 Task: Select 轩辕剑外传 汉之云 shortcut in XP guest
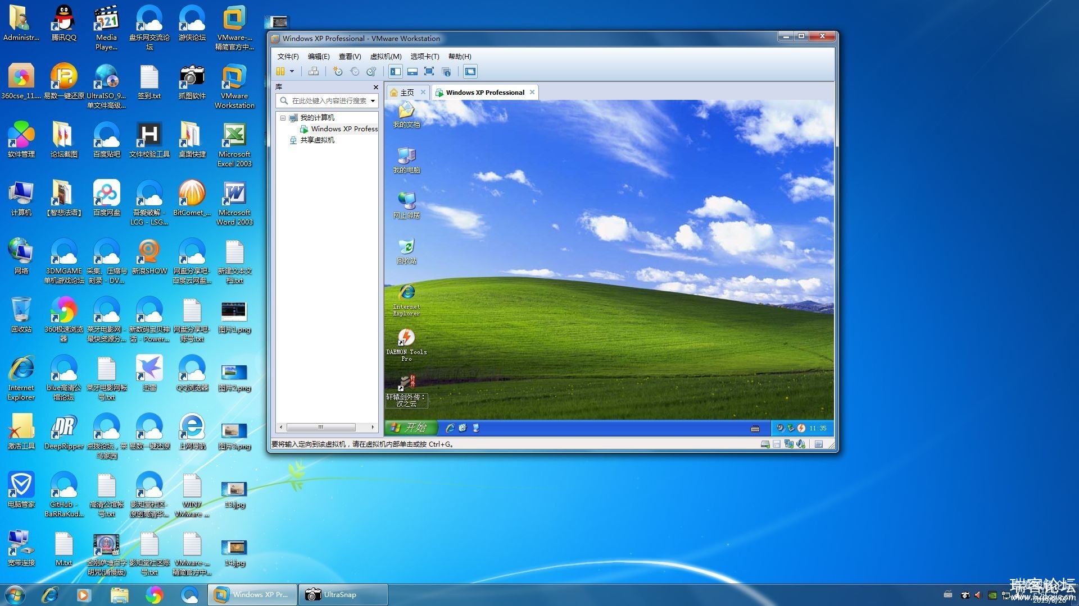pyautogui.click(x=406, y=391)
